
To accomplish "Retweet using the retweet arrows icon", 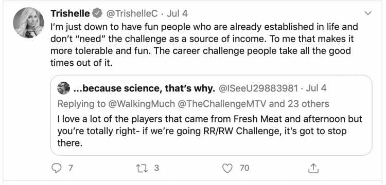I will 142,168.
